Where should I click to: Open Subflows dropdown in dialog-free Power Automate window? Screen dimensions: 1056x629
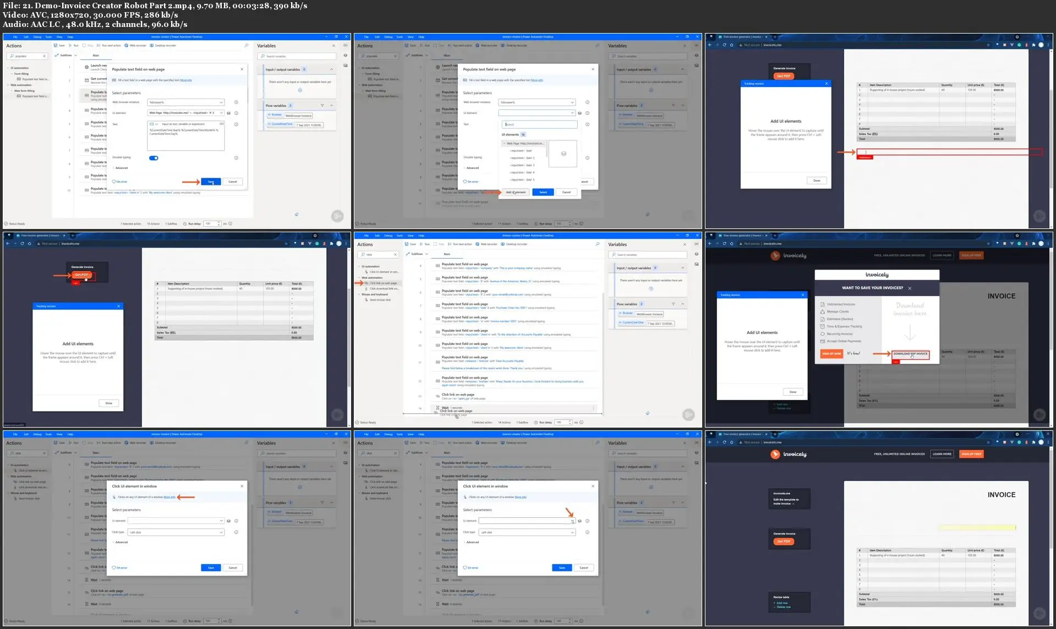point(417,254)
